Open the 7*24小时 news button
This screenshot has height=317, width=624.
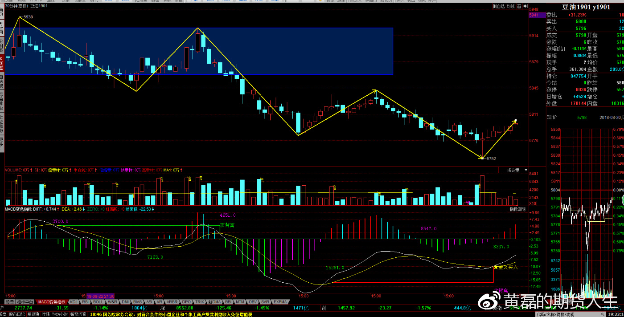(60, 314)
